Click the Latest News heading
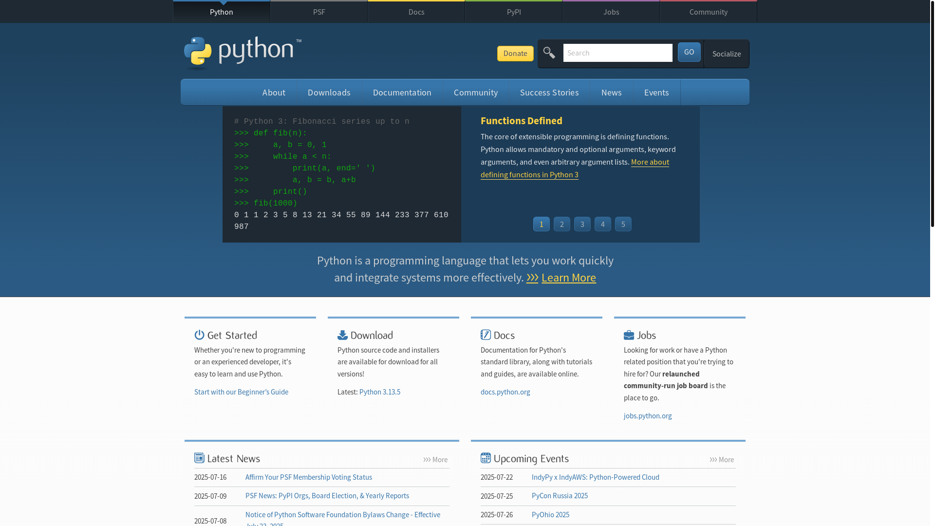This screenshot has width=935, height=526. [x=234, y=459]
